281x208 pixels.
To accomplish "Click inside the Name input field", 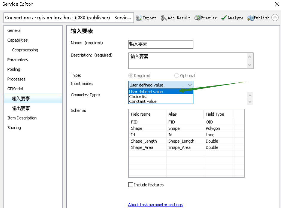I will point(161,44).
